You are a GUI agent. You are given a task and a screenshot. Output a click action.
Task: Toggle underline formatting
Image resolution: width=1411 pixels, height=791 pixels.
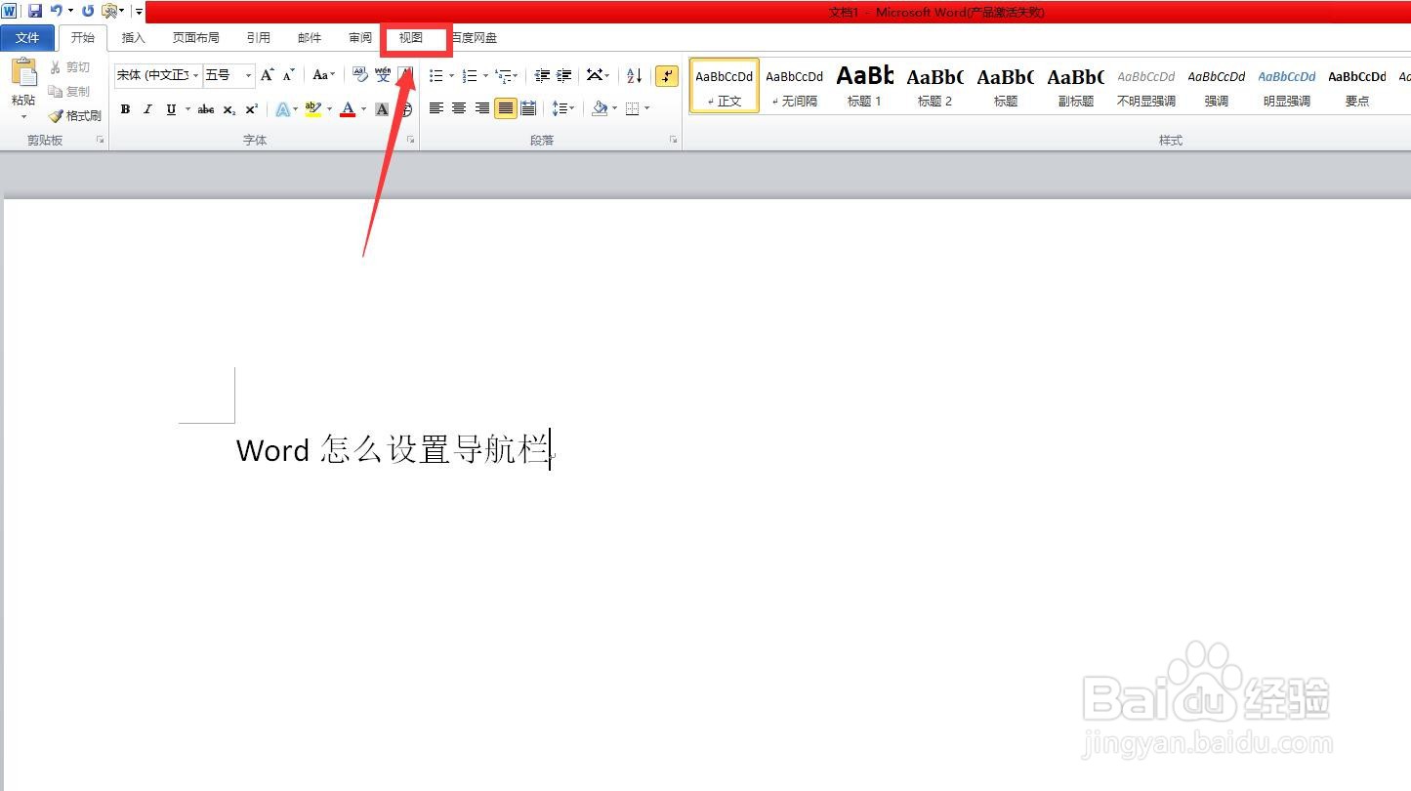171,109
